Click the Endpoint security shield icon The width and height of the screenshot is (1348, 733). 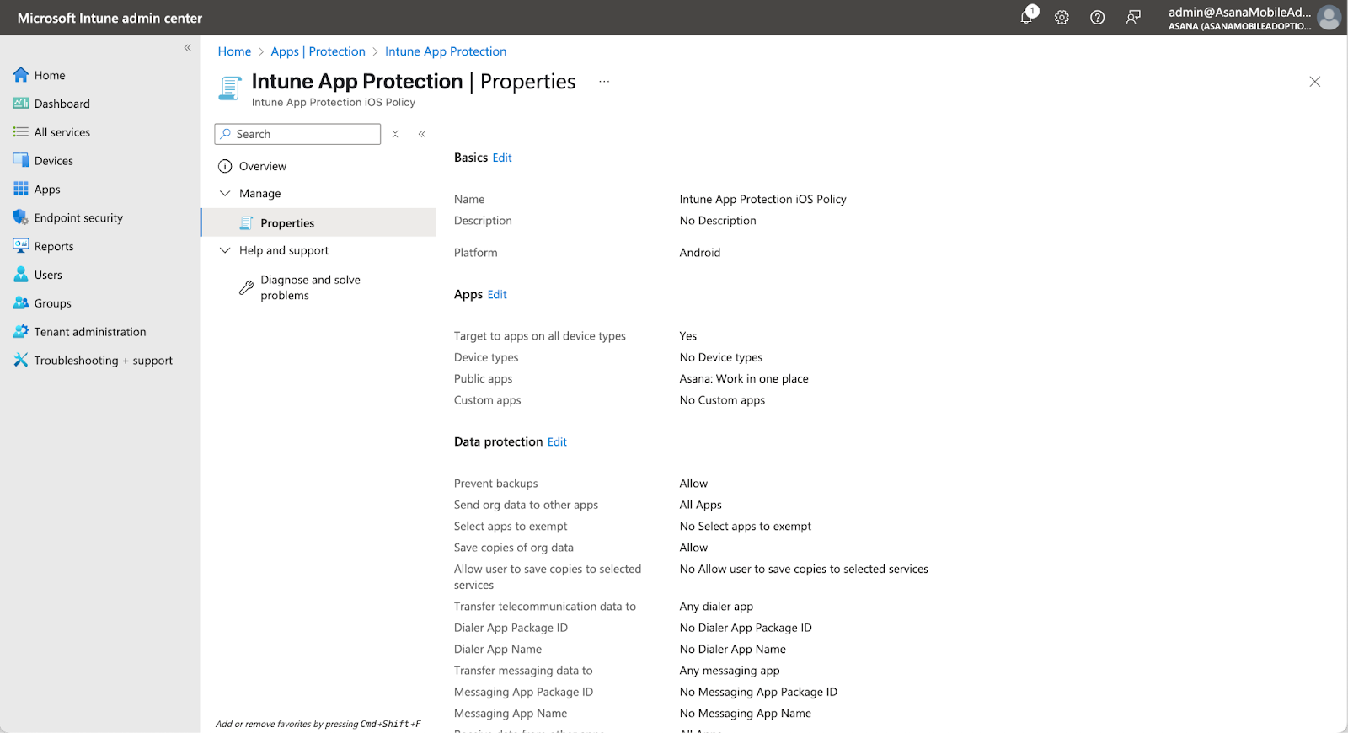(x=21, y=217)
